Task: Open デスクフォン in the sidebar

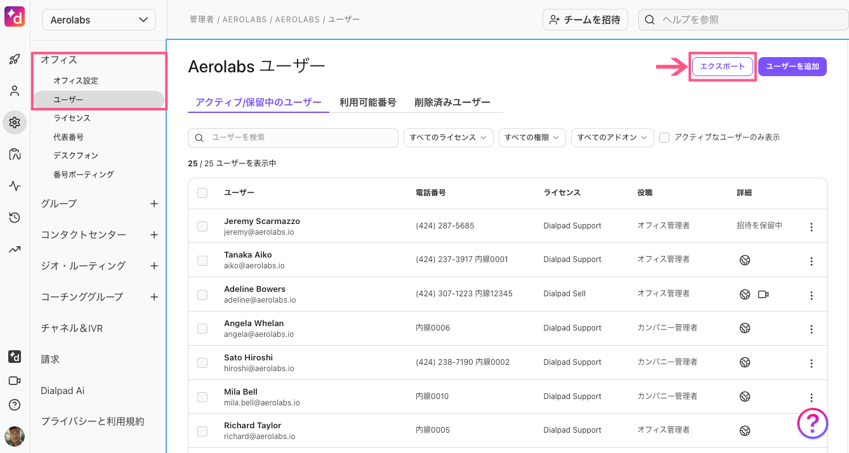Action: pos(76,155)
